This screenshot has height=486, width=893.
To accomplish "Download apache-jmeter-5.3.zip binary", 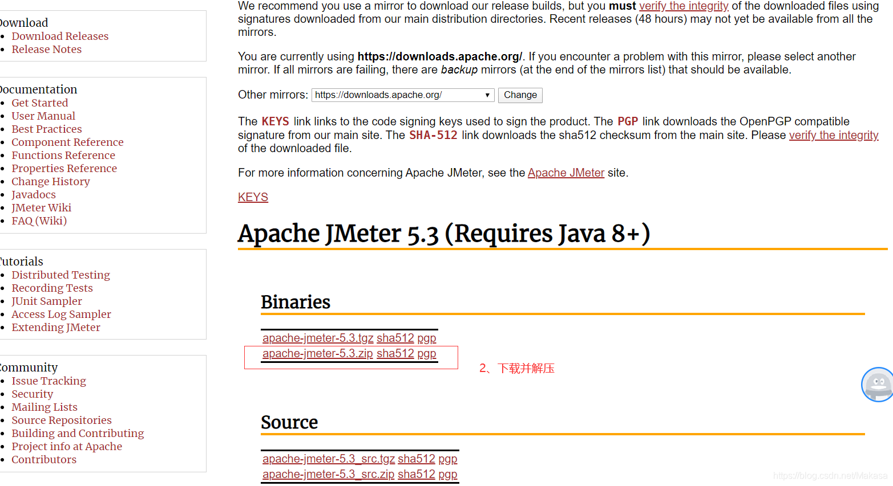I will (x=318, y=353).
